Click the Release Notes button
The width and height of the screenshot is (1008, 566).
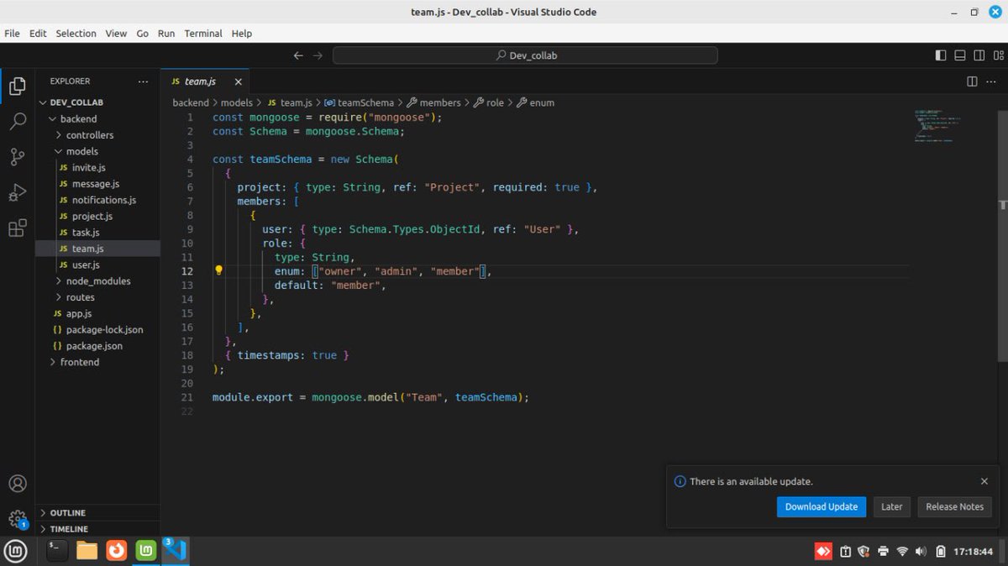tap(955, 506)
